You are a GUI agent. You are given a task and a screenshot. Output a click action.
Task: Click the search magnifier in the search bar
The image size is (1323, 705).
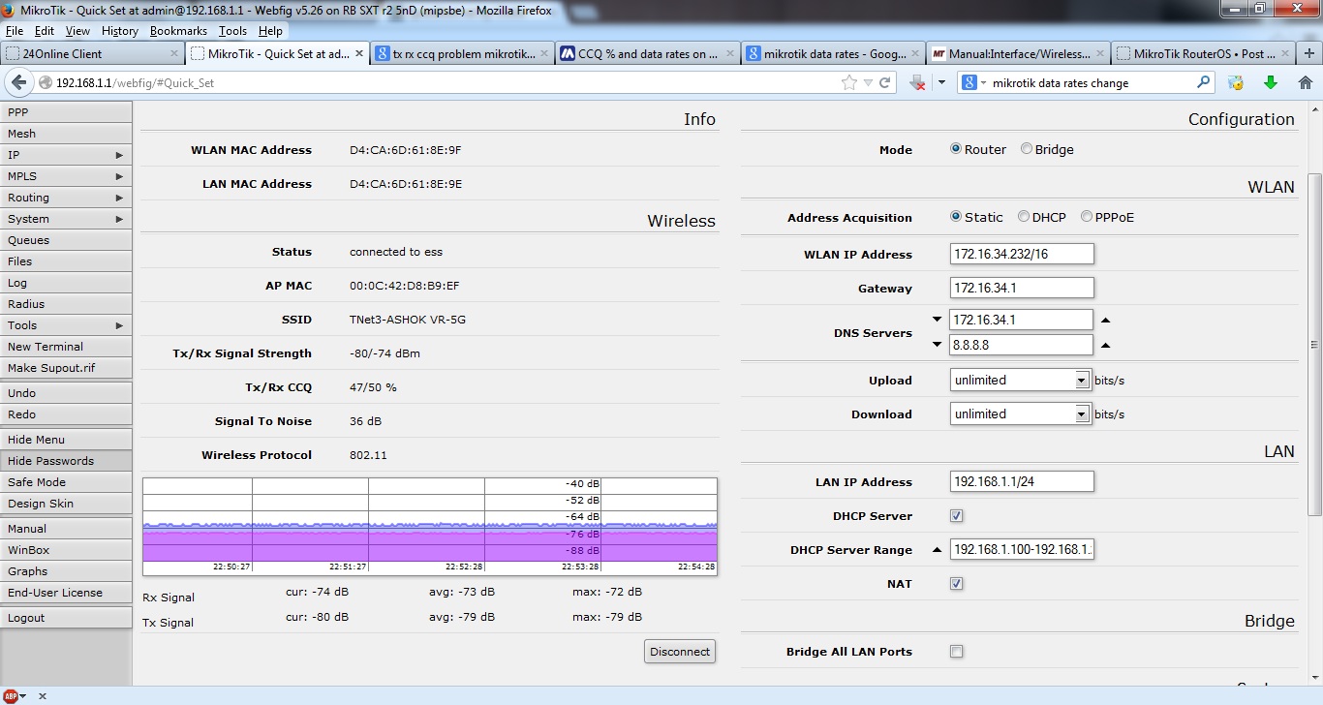1201,82
